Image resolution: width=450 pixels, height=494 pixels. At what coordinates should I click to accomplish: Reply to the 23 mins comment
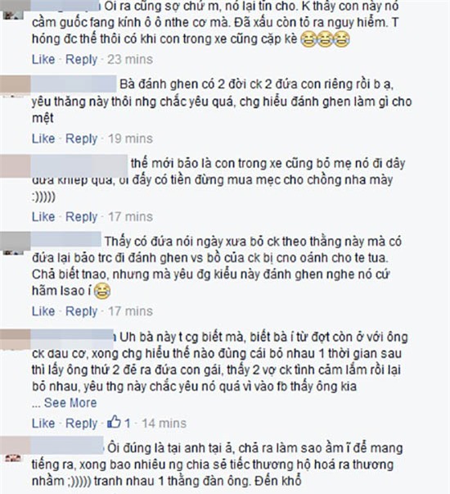[x=82, y=60]
